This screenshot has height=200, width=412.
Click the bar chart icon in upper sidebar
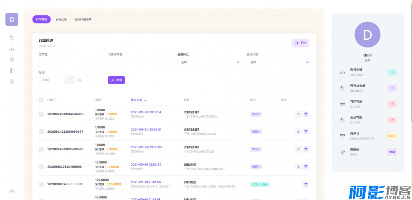[12, 49]
